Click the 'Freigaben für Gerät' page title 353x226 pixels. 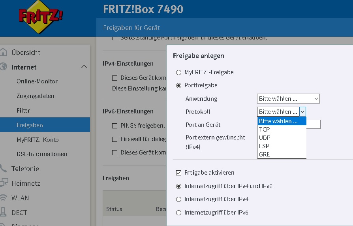tap(131, 28)
